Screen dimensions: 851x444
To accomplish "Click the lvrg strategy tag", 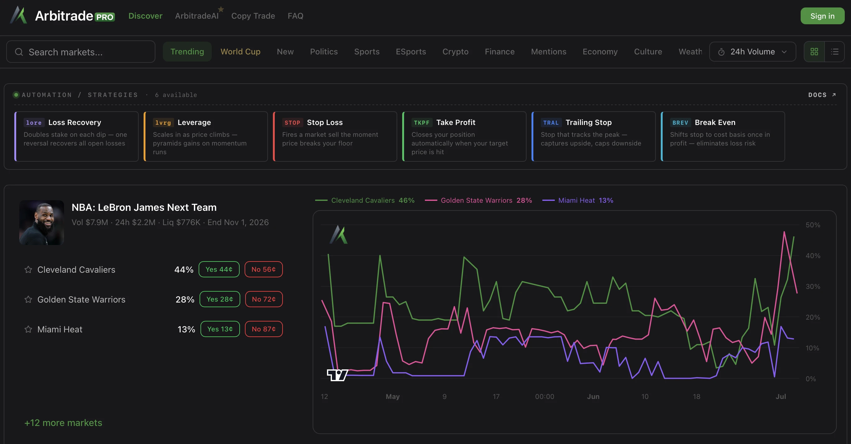I will tap(163, 123).
